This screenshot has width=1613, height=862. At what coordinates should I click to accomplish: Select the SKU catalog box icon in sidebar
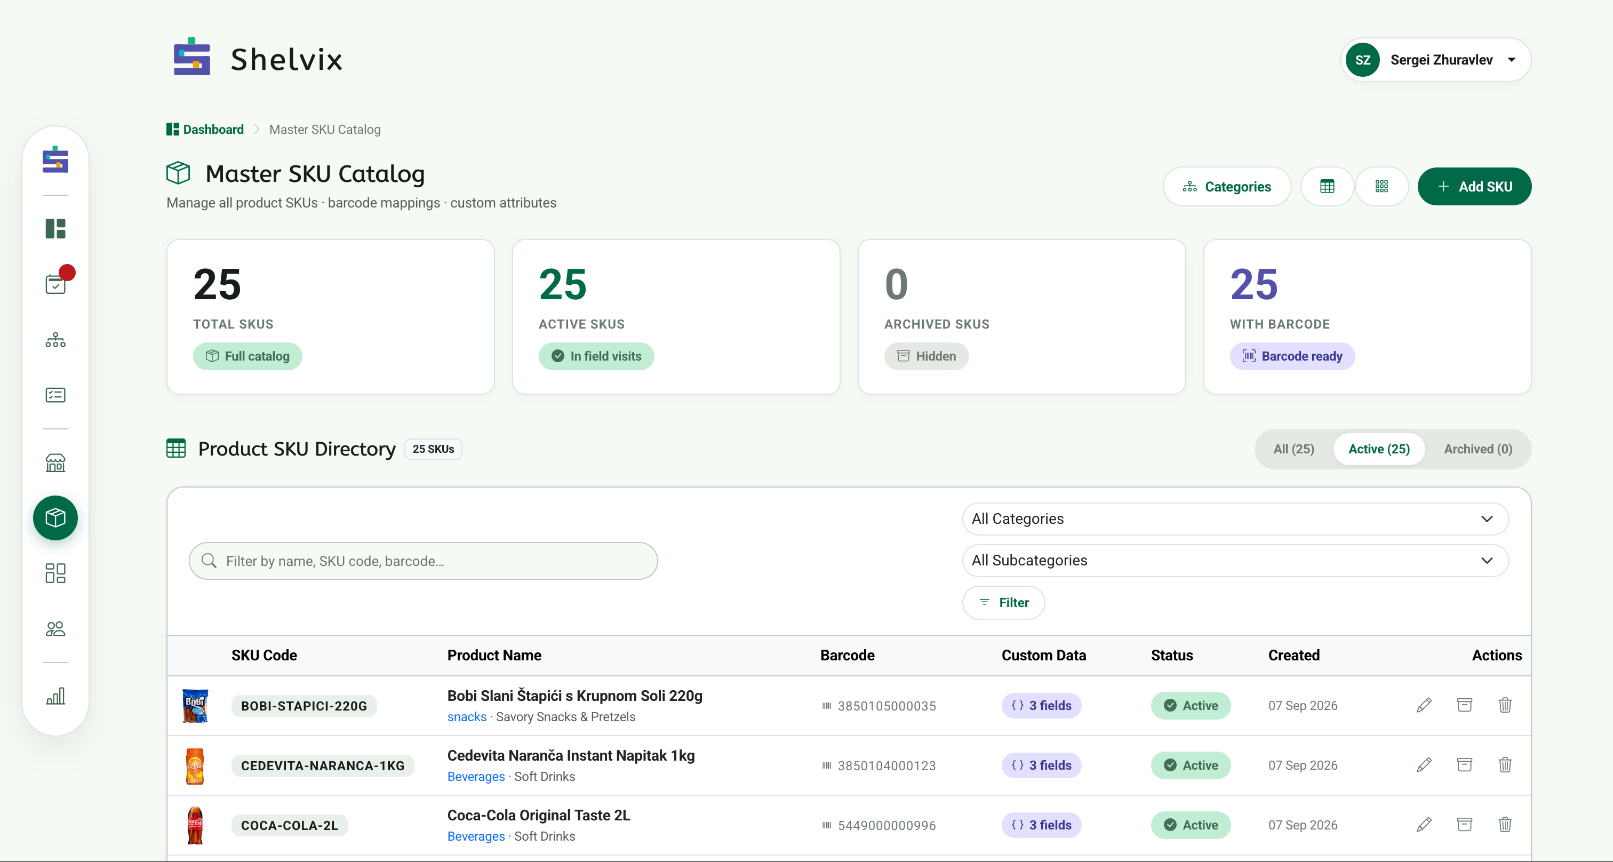click(x=55, y=518)
